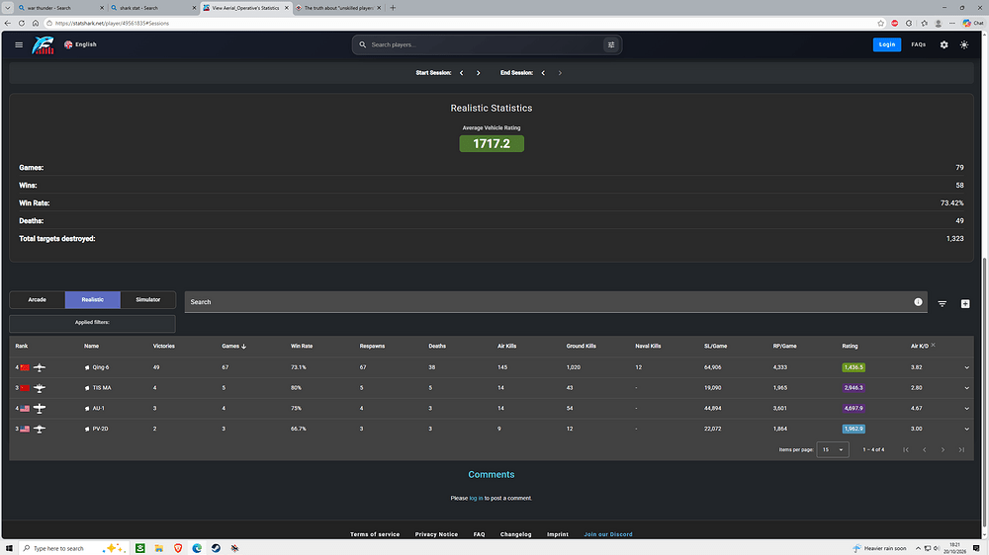Open the Imprint footer link
Screen dimensions: 989x555
[x=558, y=534]
